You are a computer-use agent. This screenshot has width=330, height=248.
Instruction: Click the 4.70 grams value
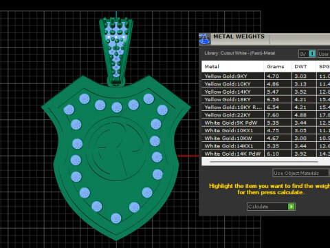(x=273, y=76)
